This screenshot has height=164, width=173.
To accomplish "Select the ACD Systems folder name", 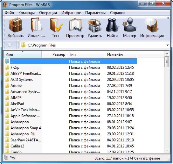I will click(x=22, y=80).
